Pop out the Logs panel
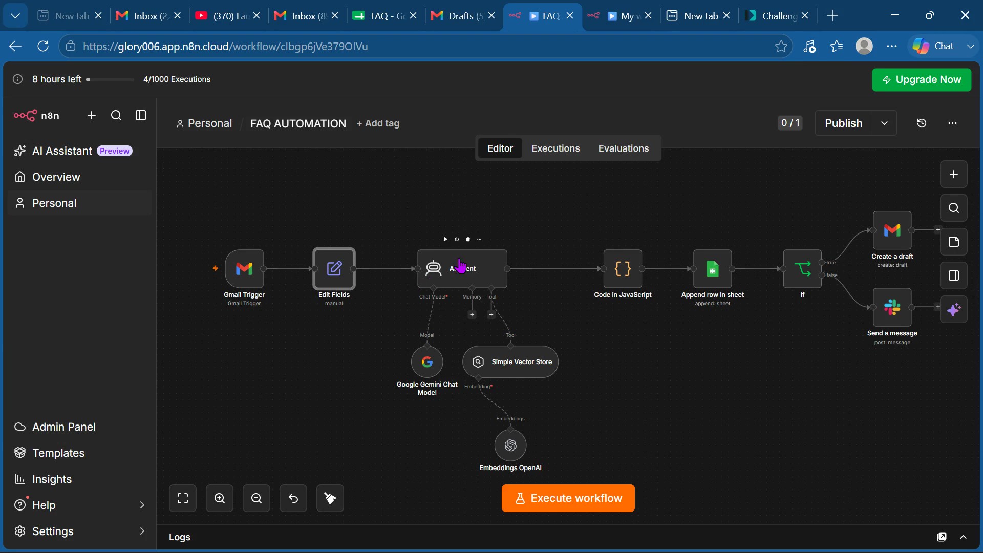This screenshot has width=983, height=553. pyautogui.click(x=942, y=537)
